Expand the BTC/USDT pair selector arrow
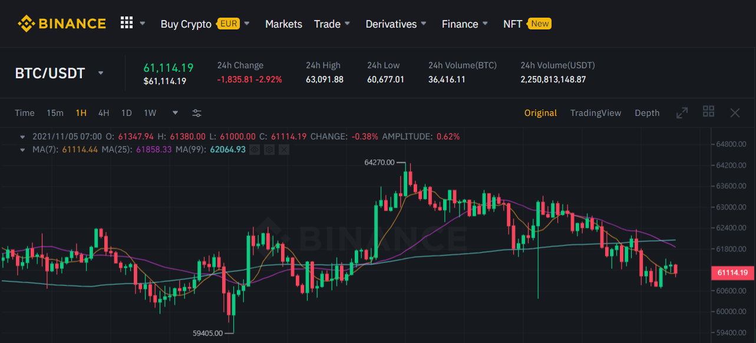Viewport: 756px width, 343px height. [x=101, y=73]
